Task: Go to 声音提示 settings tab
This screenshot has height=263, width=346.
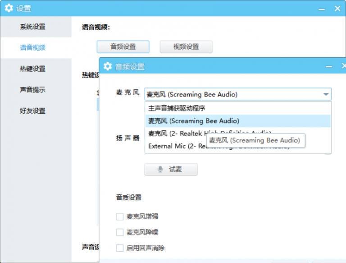Action: [x=32, y=90]
